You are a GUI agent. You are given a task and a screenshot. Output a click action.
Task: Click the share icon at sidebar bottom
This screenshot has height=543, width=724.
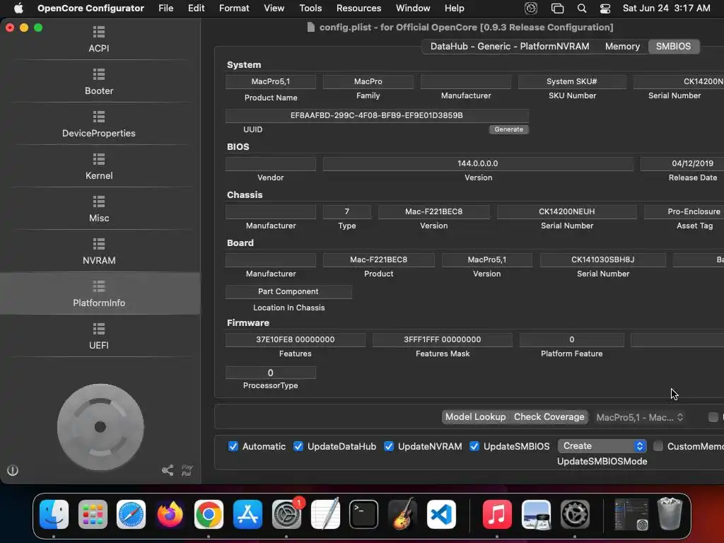pyautogui.click(x=168, y=470)
